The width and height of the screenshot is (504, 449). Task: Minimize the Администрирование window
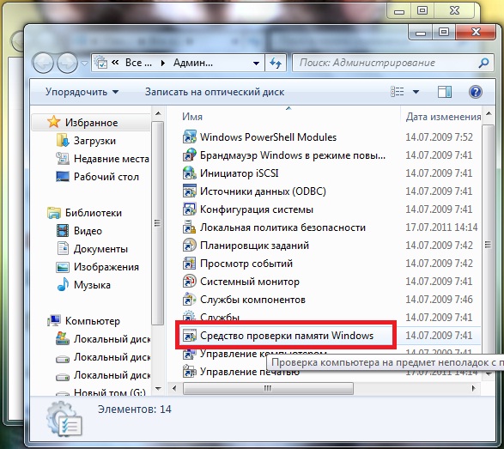point(421,32)
